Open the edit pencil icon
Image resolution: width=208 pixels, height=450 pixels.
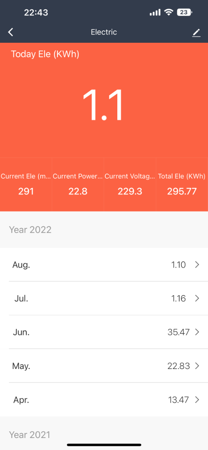[x=196, y=33]
